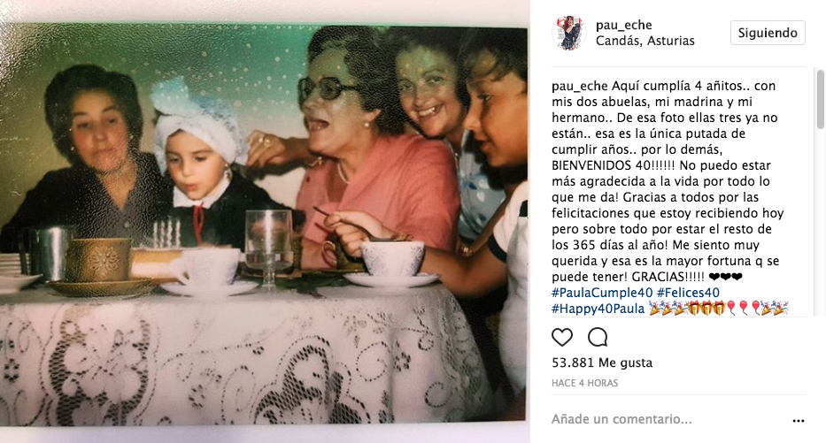This screenshot has height=443, width=826.
Task: Open the three-dots more options menu
Action: (x=799, y=420)
